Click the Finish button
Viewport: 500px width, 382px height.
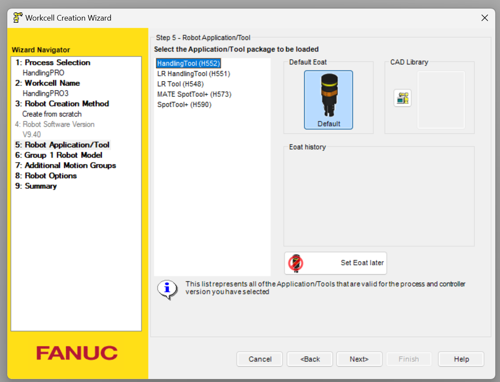(409, 359)
